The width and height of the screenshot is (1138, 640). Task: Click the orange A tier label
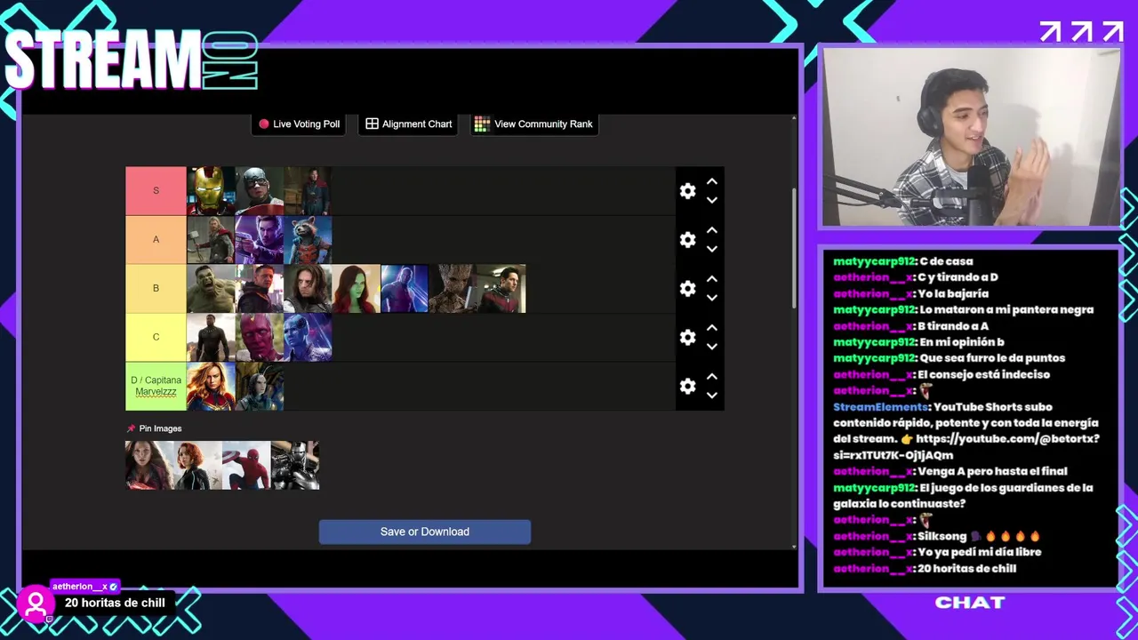pos(156,240)
